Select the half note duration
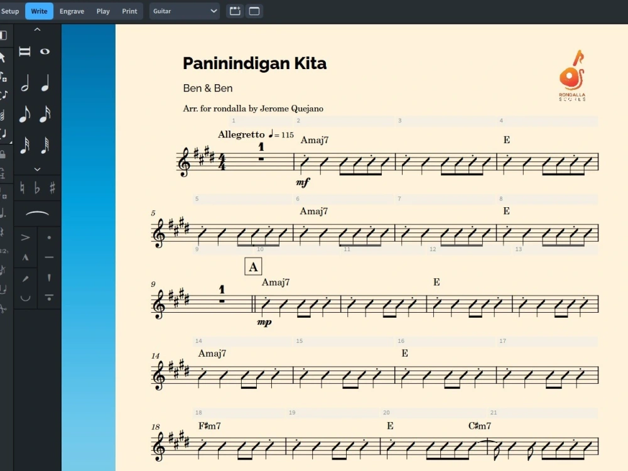This screenshot has height=471, width=628. coord(25,84)
